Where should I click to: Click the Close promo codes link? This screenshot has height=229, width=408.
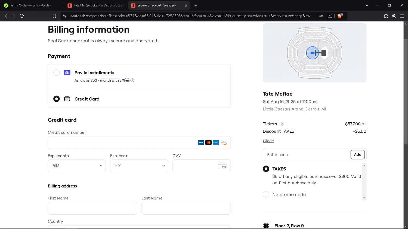[268, 141]
